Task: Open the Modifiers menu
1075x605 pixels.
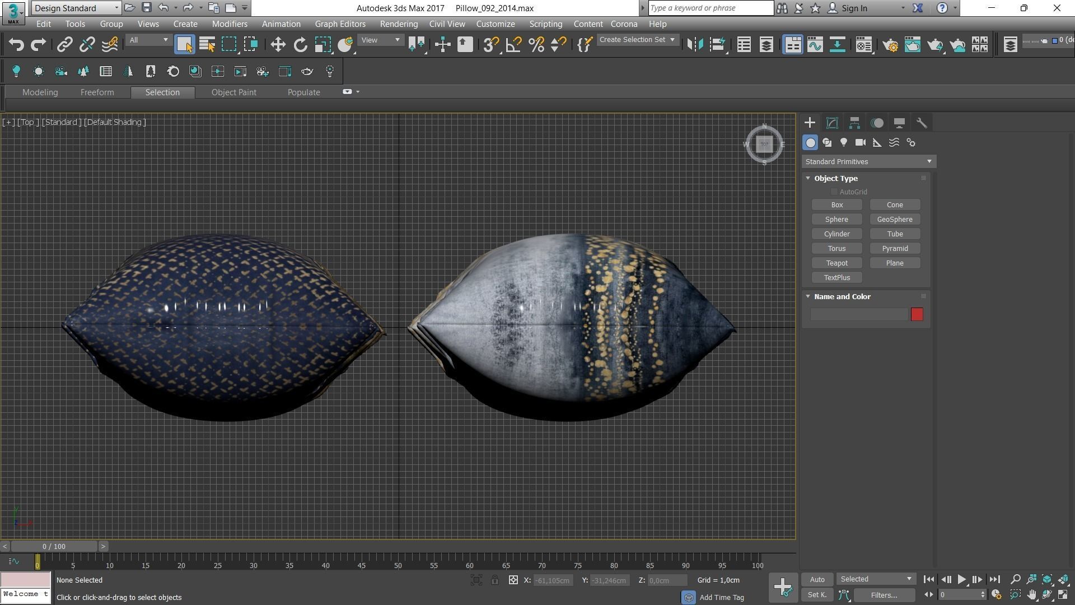Action: click(230, 24)
